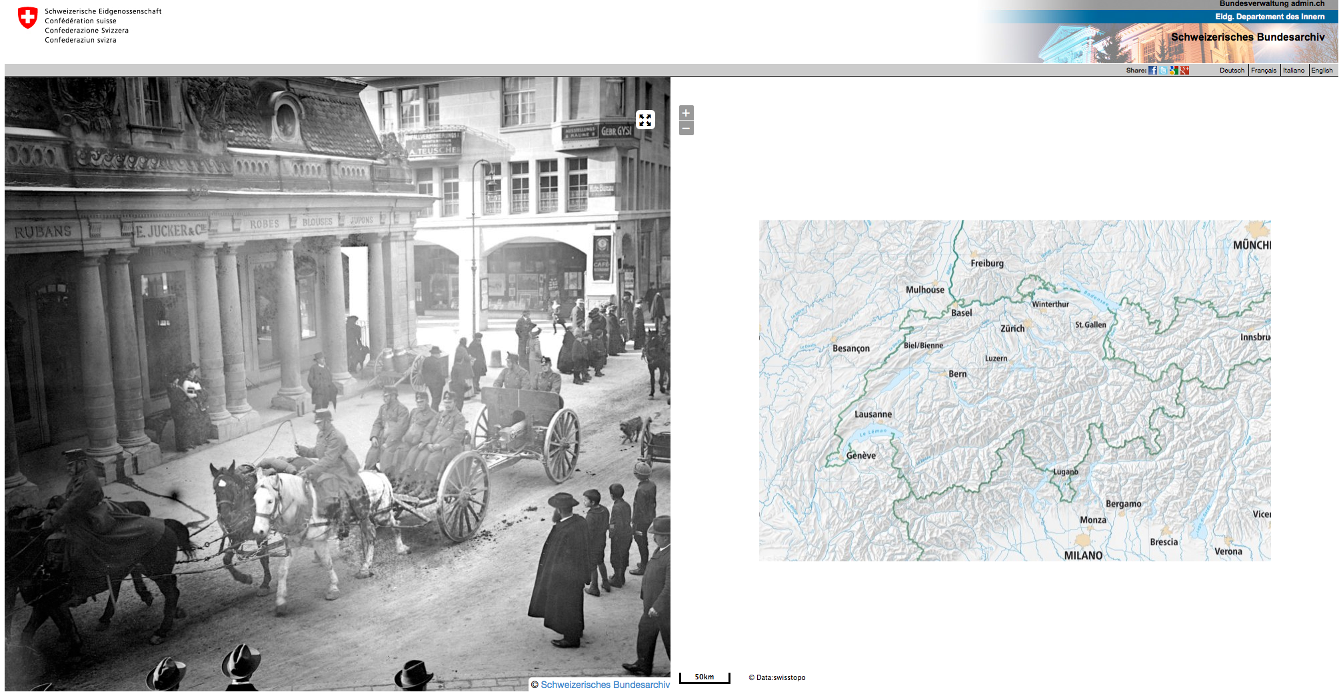Zoom in the map with plus button
This screenshot has height=694, width=1343.
click(x=686, y=113)
